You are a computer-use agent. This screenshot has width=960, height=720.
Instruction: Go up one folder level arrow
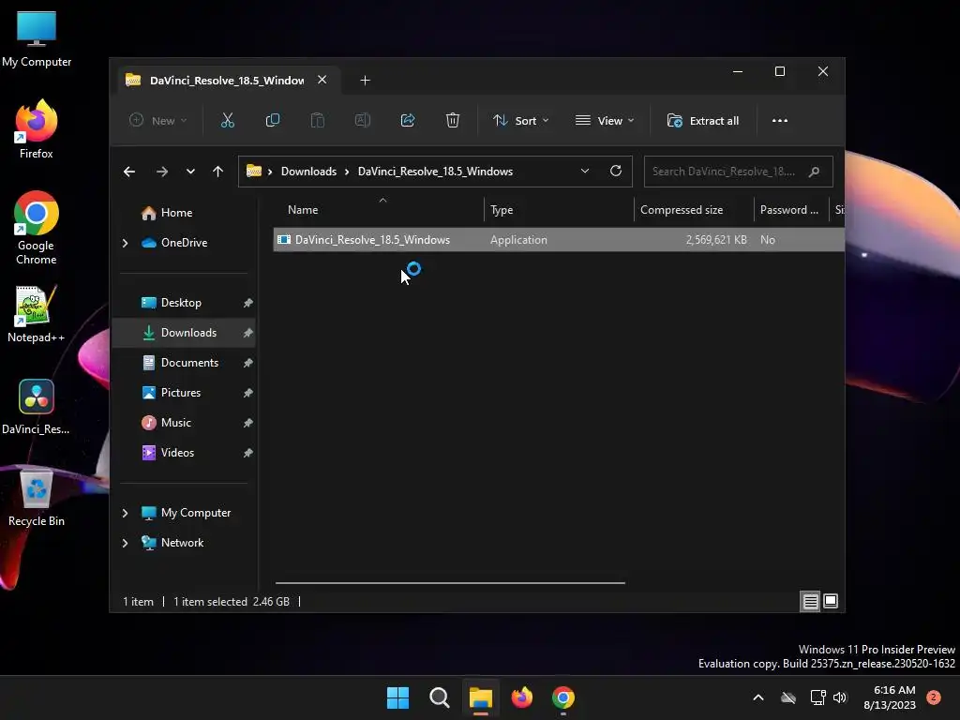(217, 172)
